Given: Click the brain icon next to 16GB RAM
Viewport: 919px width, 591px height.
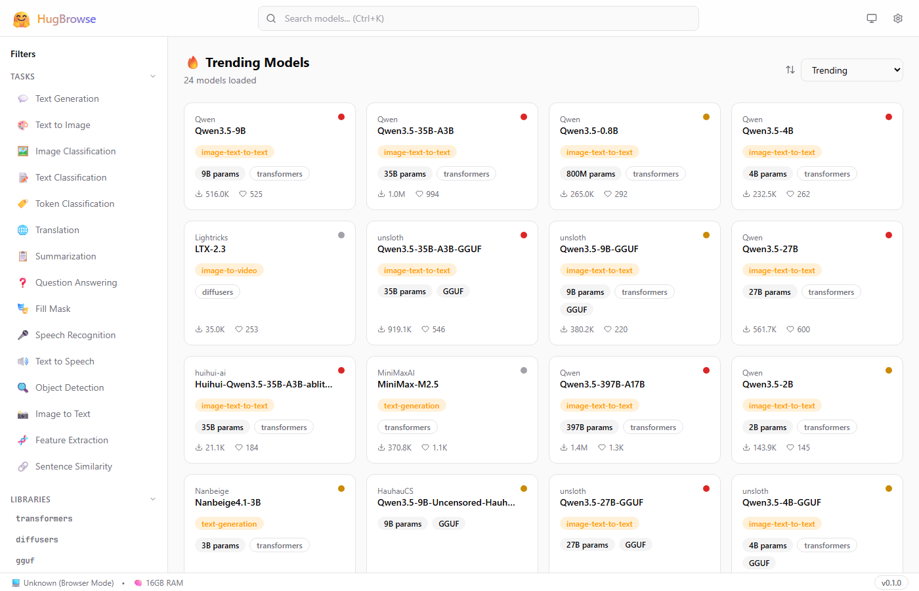Looking at the screenshot, I should [x=139, y=582].
